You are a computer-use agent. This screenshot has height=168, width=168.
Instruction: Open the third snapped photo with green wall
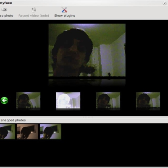click(x=50, y=131)
